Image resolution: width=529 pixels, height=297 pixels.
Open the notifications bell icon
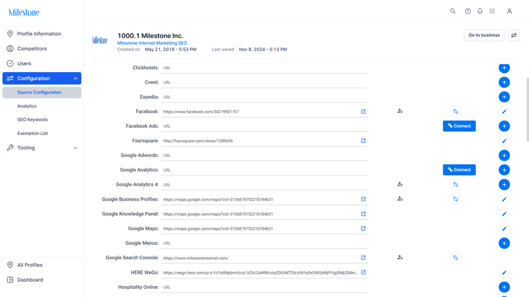tap(480, 11)
